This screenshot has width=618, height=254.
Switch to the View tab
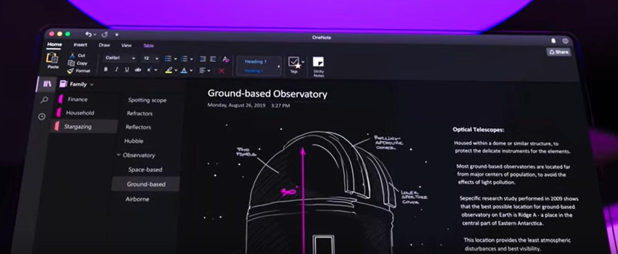coord(126,46)
